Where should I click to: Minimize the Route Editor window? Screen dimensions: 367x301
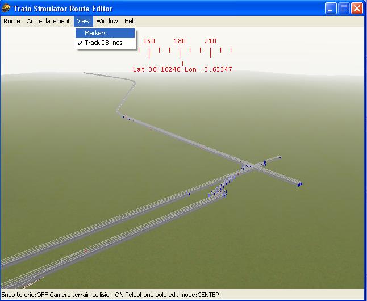click(331, 9)
